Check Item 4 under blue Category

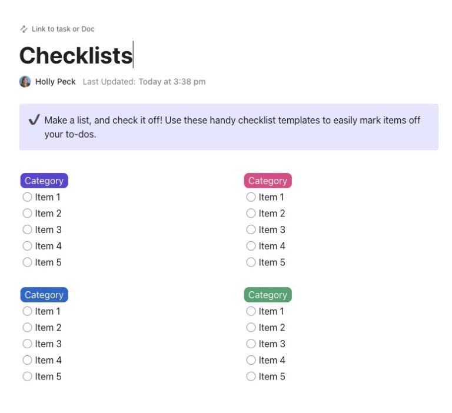(27, 360)
